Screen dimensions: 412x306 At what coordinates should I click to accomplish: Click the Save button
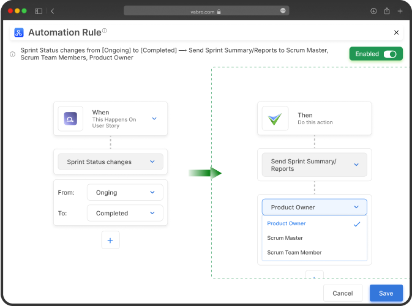(x=386, y=293)
